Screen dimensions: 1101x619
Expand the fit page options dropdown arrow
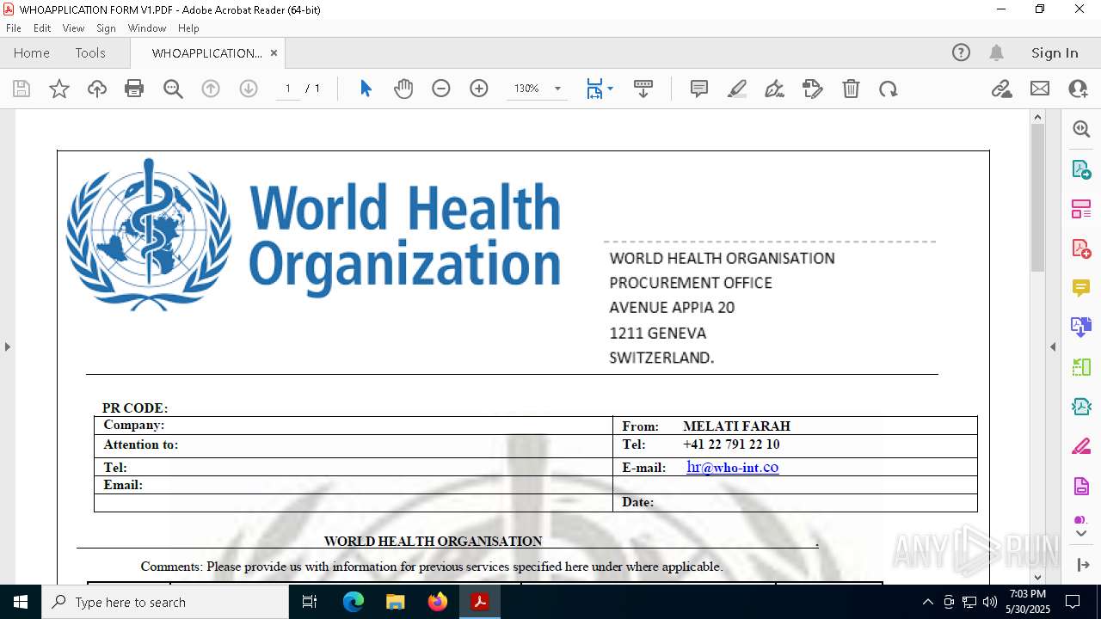tap(611, 89)
